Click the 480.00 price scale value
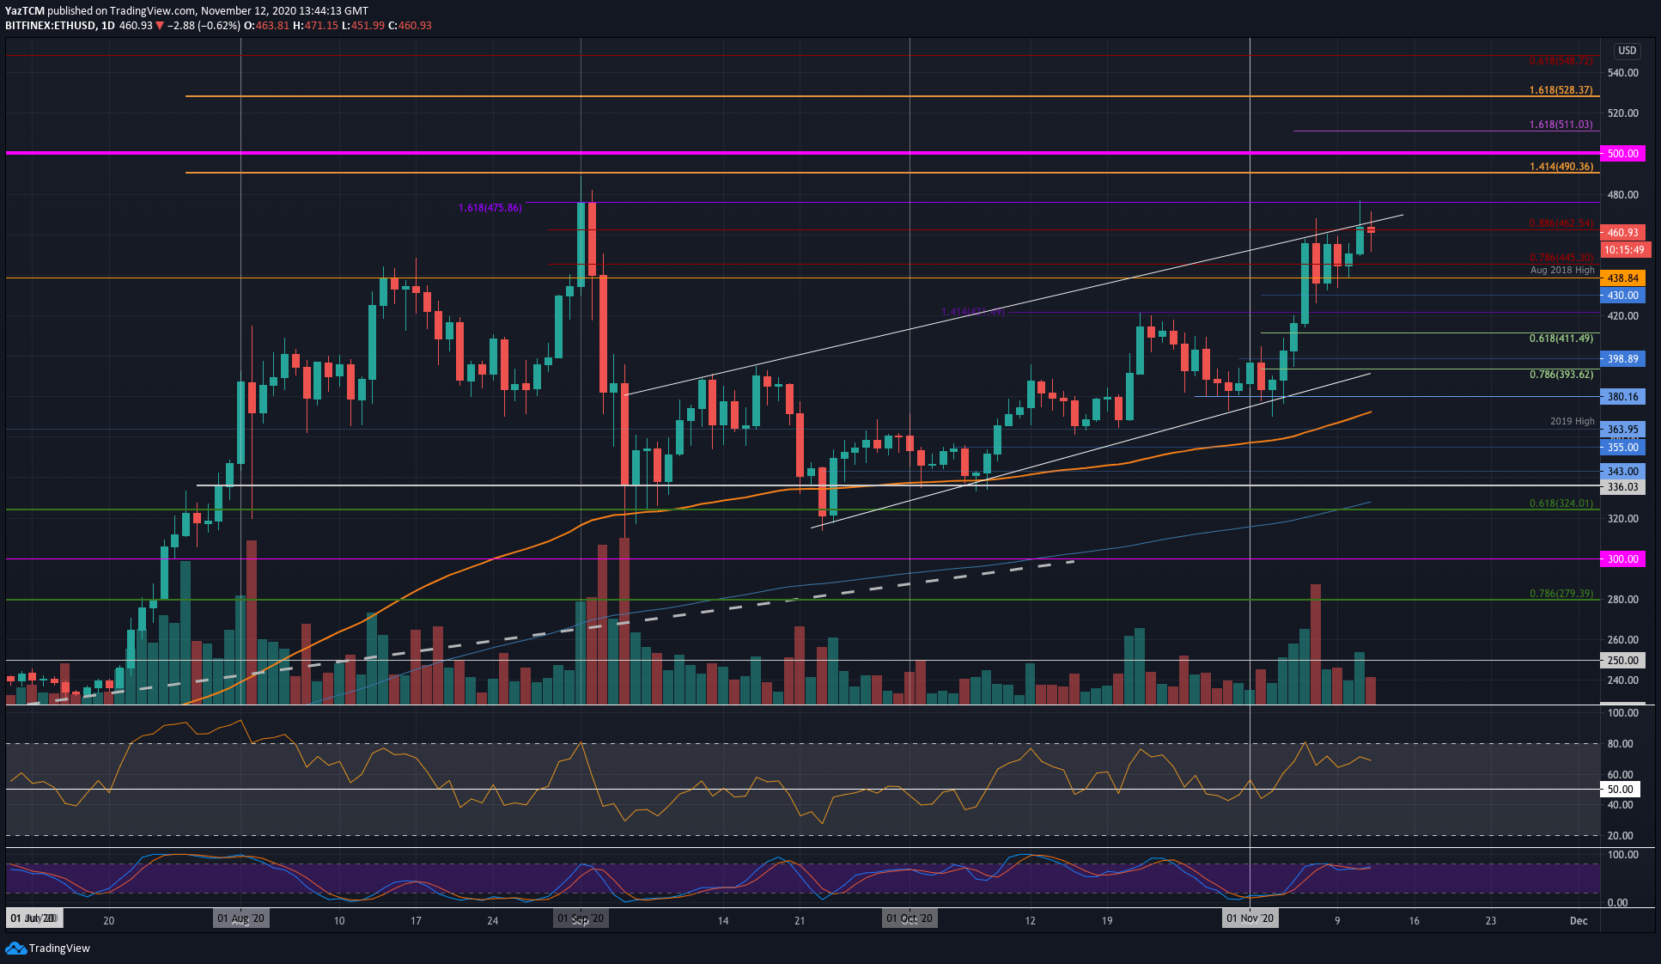This screenshot has width=1661, height=964. [1622, 195]
